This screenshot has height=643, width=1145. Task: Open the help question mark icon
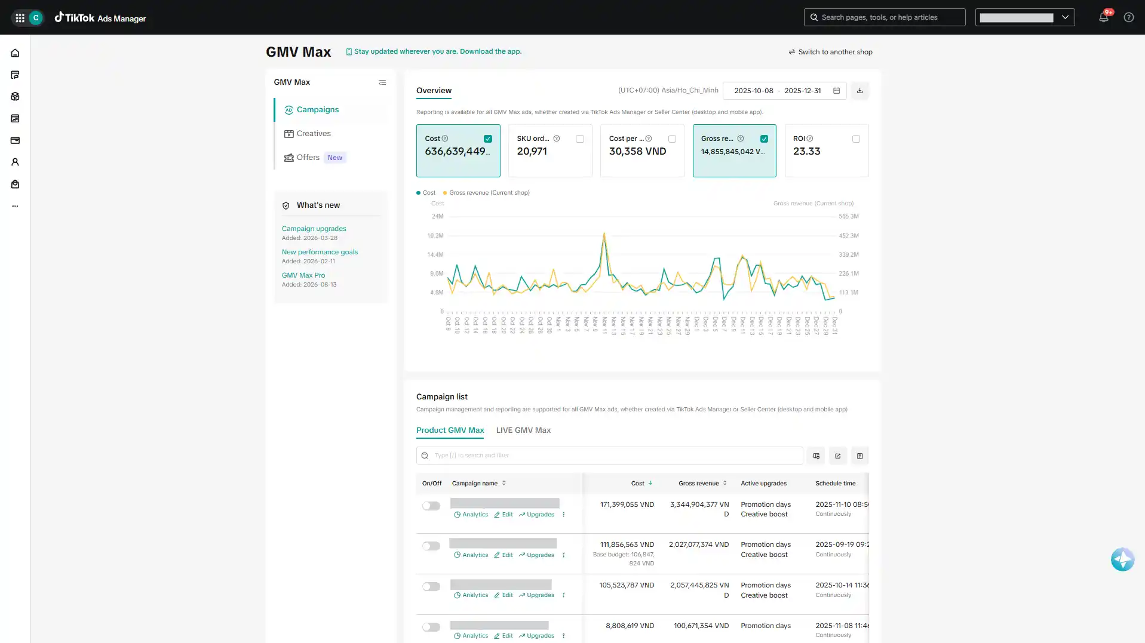click(x=1128, y=17)
